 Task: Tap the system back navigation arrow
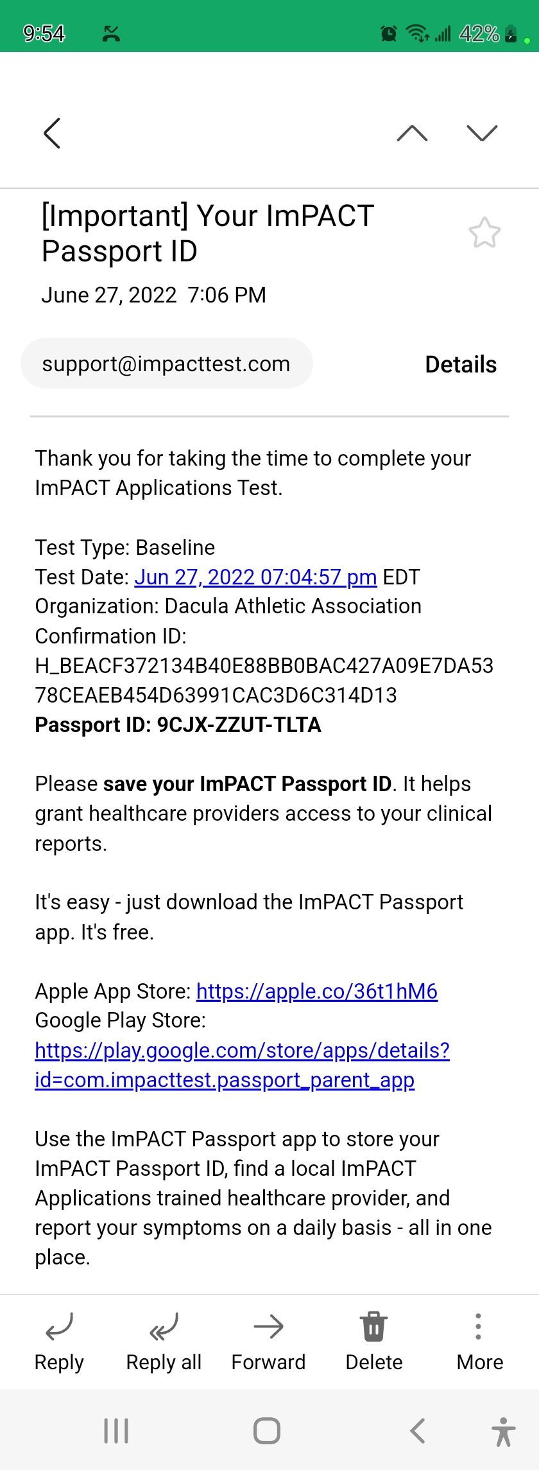click(418, 1431)
